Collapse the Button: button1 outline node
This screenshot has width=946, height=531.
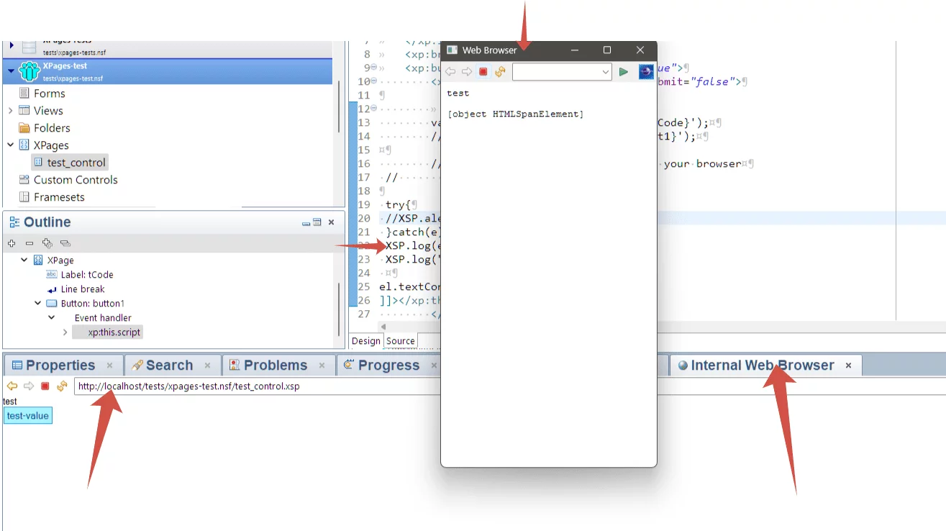coord(38,304)
